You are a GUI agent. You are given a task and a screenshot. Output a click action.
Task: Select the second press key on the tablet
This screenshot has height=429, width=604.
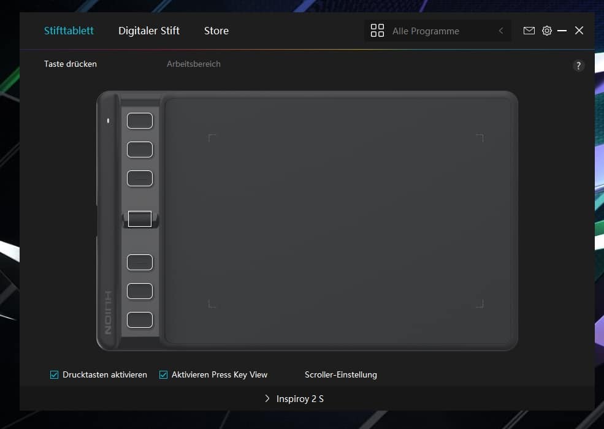coord(139,149)
